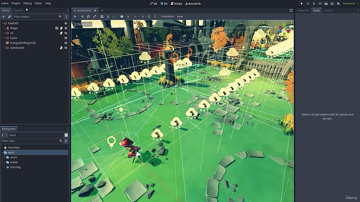Open the Forward+ renderer dropdown
360x202 pixels.
(x=350, y=3)
